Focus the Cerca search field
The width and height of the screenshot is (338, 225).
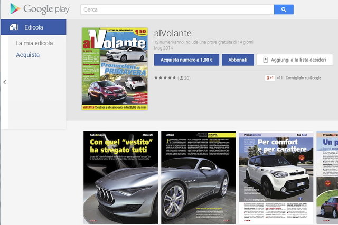click(x=177, y=9)
